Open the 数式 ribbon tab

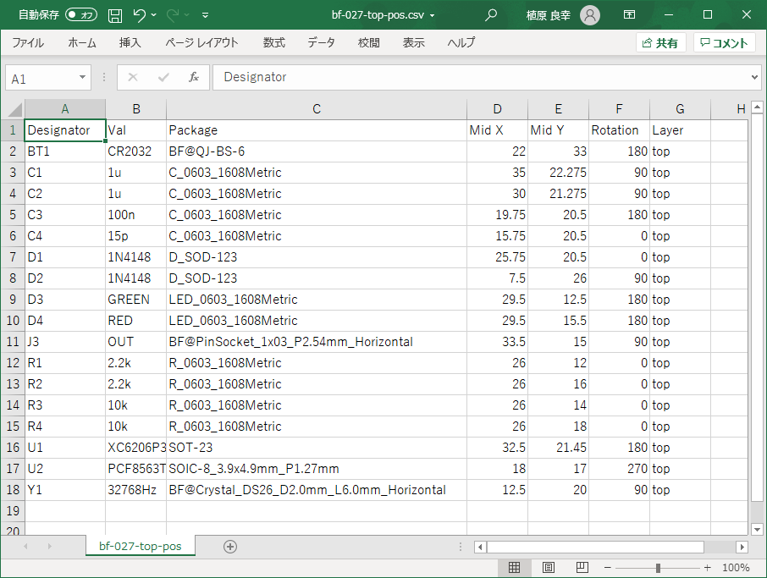pyautogui.click(x=274, y=42)
